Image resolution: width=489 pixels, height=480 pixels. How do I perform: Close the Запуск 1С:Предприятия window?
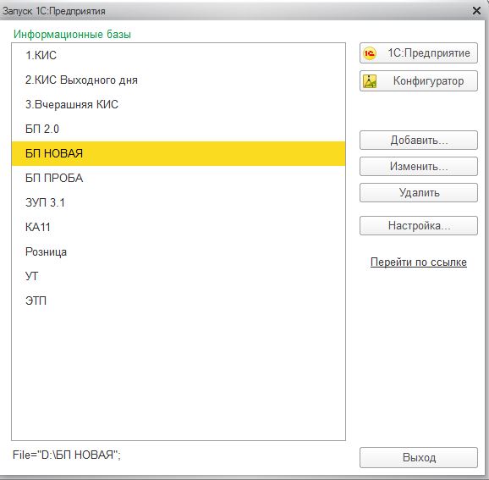click(x=476, y=11)
